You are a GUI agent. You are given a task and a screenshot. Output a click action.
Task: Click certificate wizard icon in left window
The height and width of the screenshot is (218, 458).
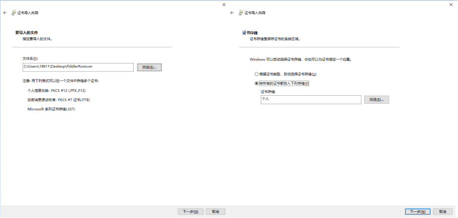[x=14, y=13]
